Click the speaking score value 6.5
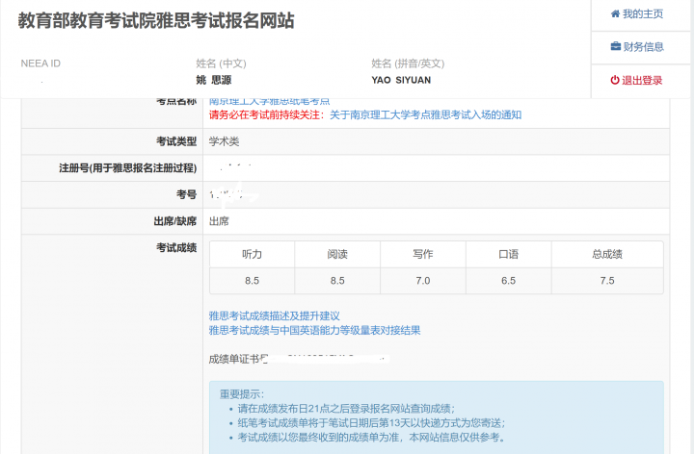Viewport: 694px width, 454px height. 508,280
